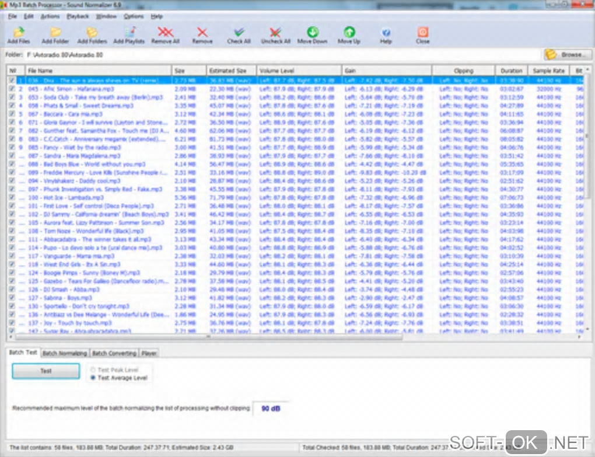Toggle checkbox for Afric Simon - Hafanana.mp3
The height and width of the screenshot is (457, 595).
(x=12, y=89)
